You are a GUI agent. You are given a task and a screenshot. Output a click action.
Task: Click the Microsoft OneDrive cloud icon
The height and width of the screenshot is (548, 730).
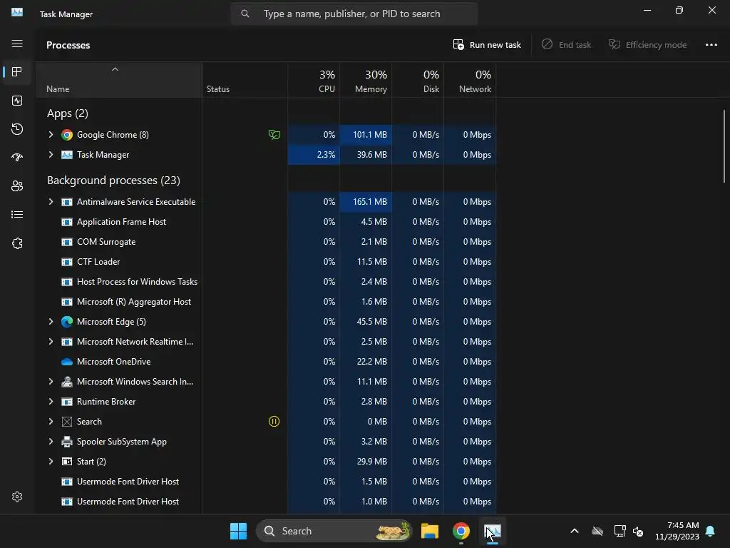click(x=67, y=362)
